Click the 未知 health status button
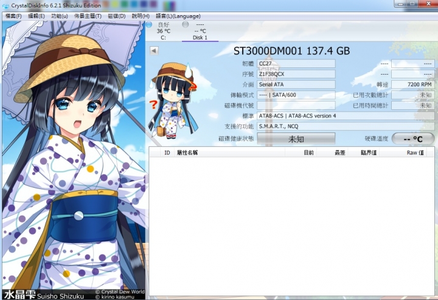Image resolution: width=438 pixels, height=300 pixels. coord(296,138)
